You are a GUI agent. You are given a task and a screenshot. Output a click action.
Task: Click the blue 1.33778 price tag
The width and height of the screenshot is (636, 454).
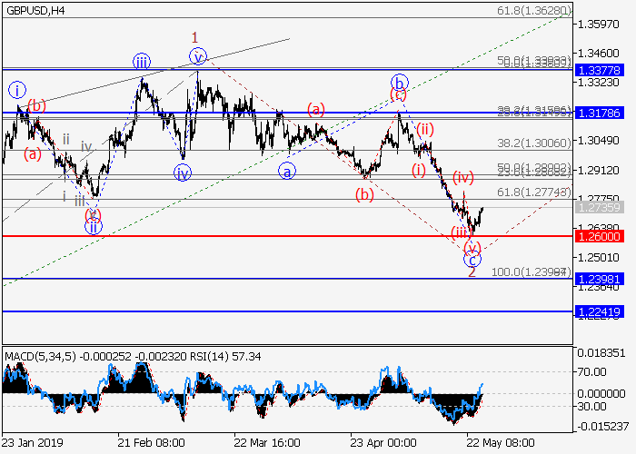[x=599, y=68]
